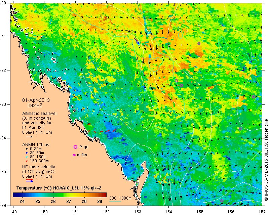The height and width of the screenshot is (215, 269).
Task: Click the blue-red HF radar arrow near 153E 21S
Action: (137, 41)
